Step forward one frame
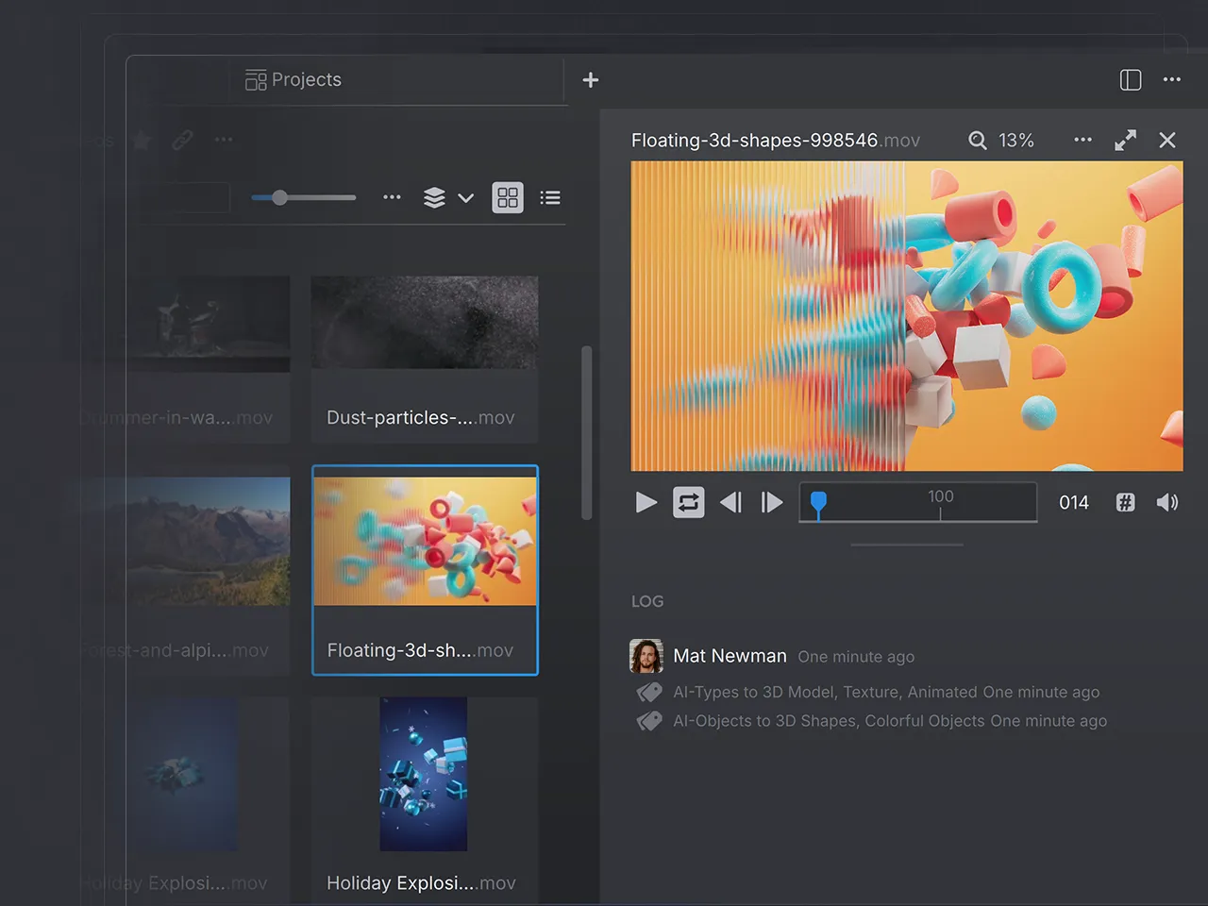 [x=772, y=502]
